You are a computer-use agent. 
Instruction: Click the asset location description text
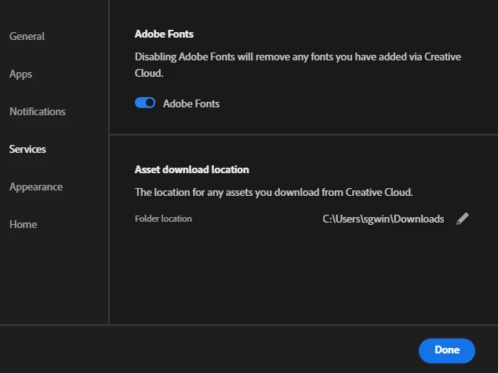274,191
